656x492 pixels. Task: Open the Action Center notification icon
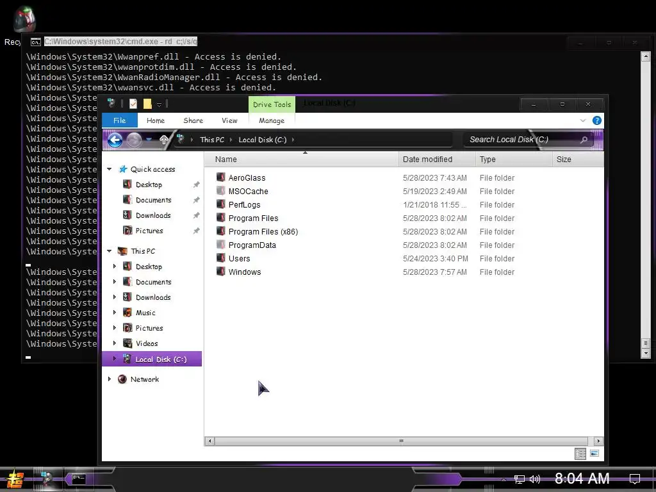click(635, 479)
